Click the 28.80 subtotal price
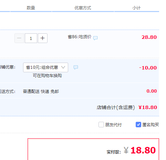The image size is (166, 160). coord(149,37)
